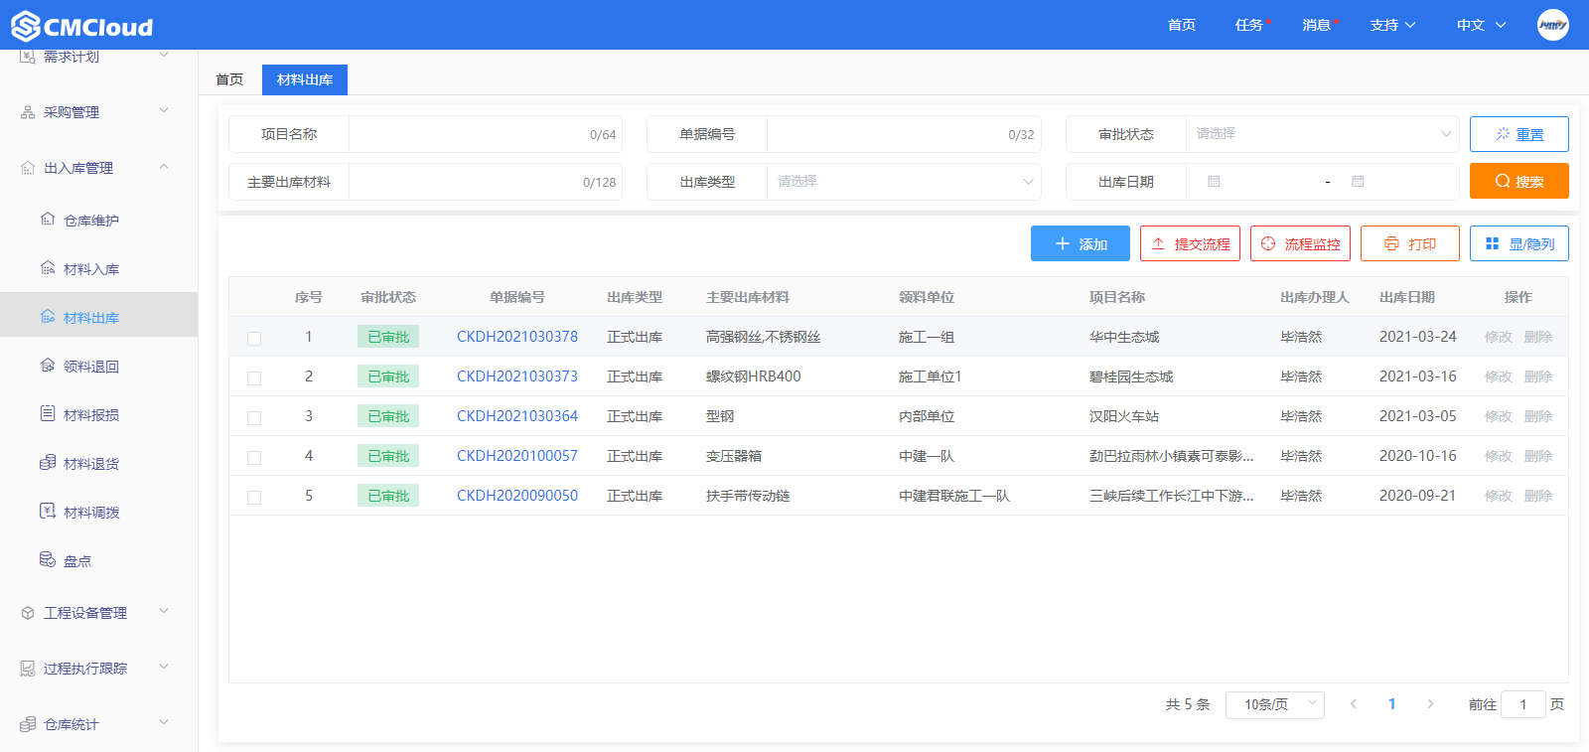Click the end date calendar icon

[1358, 182]
